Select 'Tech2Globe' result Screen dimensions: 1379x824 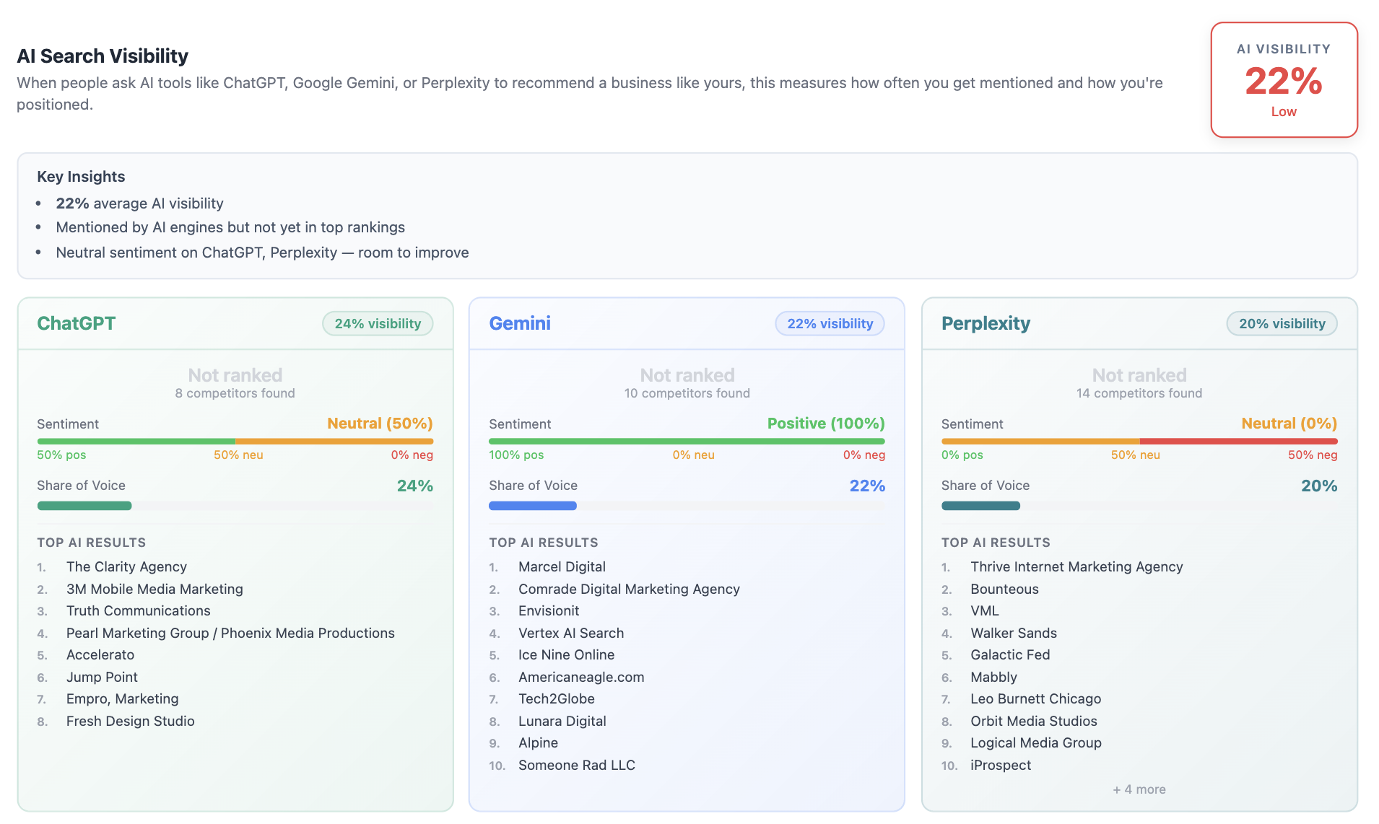556,699
